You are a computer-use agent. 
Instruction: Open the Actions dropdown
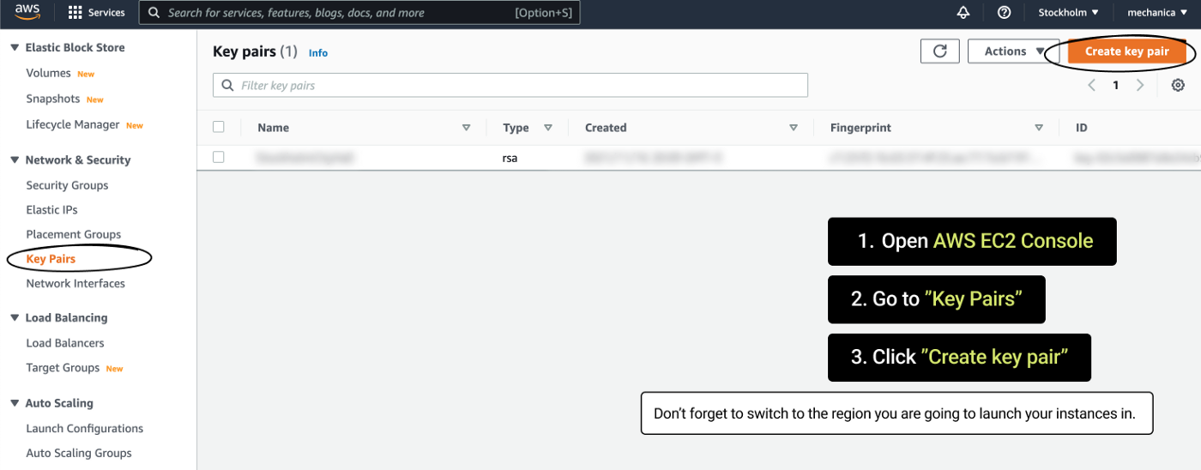click(x=1014, y=51)
